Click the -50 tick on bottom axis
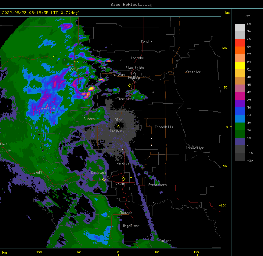This screenshot has width=263, height=256. coord(78,252)
